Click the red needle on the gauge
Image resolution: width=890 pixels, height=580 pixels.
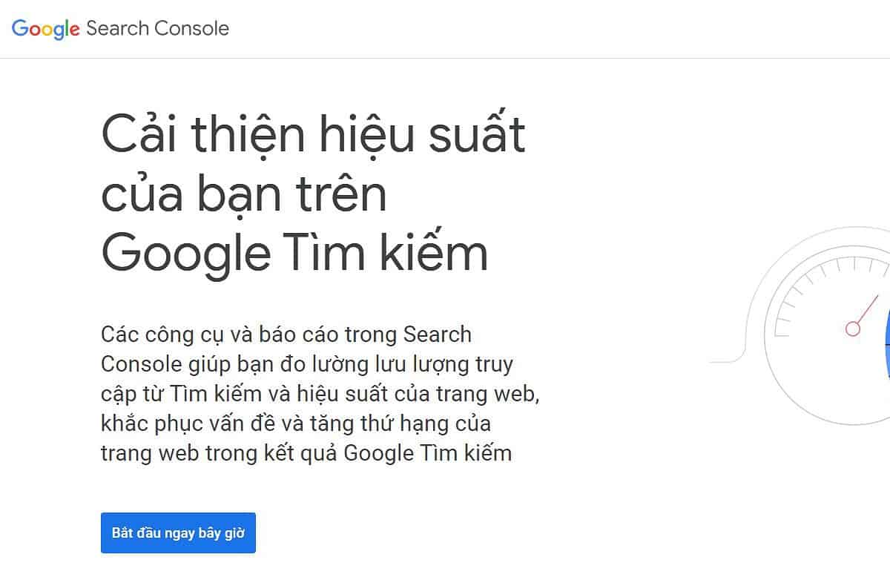point(867,309)
